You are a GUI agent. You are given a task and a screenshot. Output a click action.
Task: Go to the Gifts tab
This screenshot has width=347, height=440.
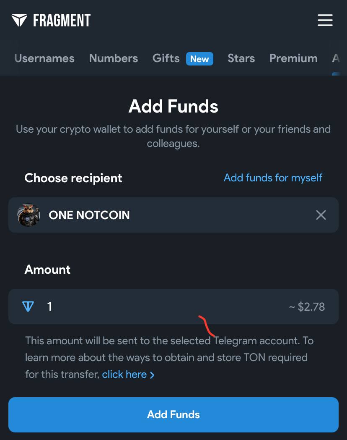(x=166, y=58)
